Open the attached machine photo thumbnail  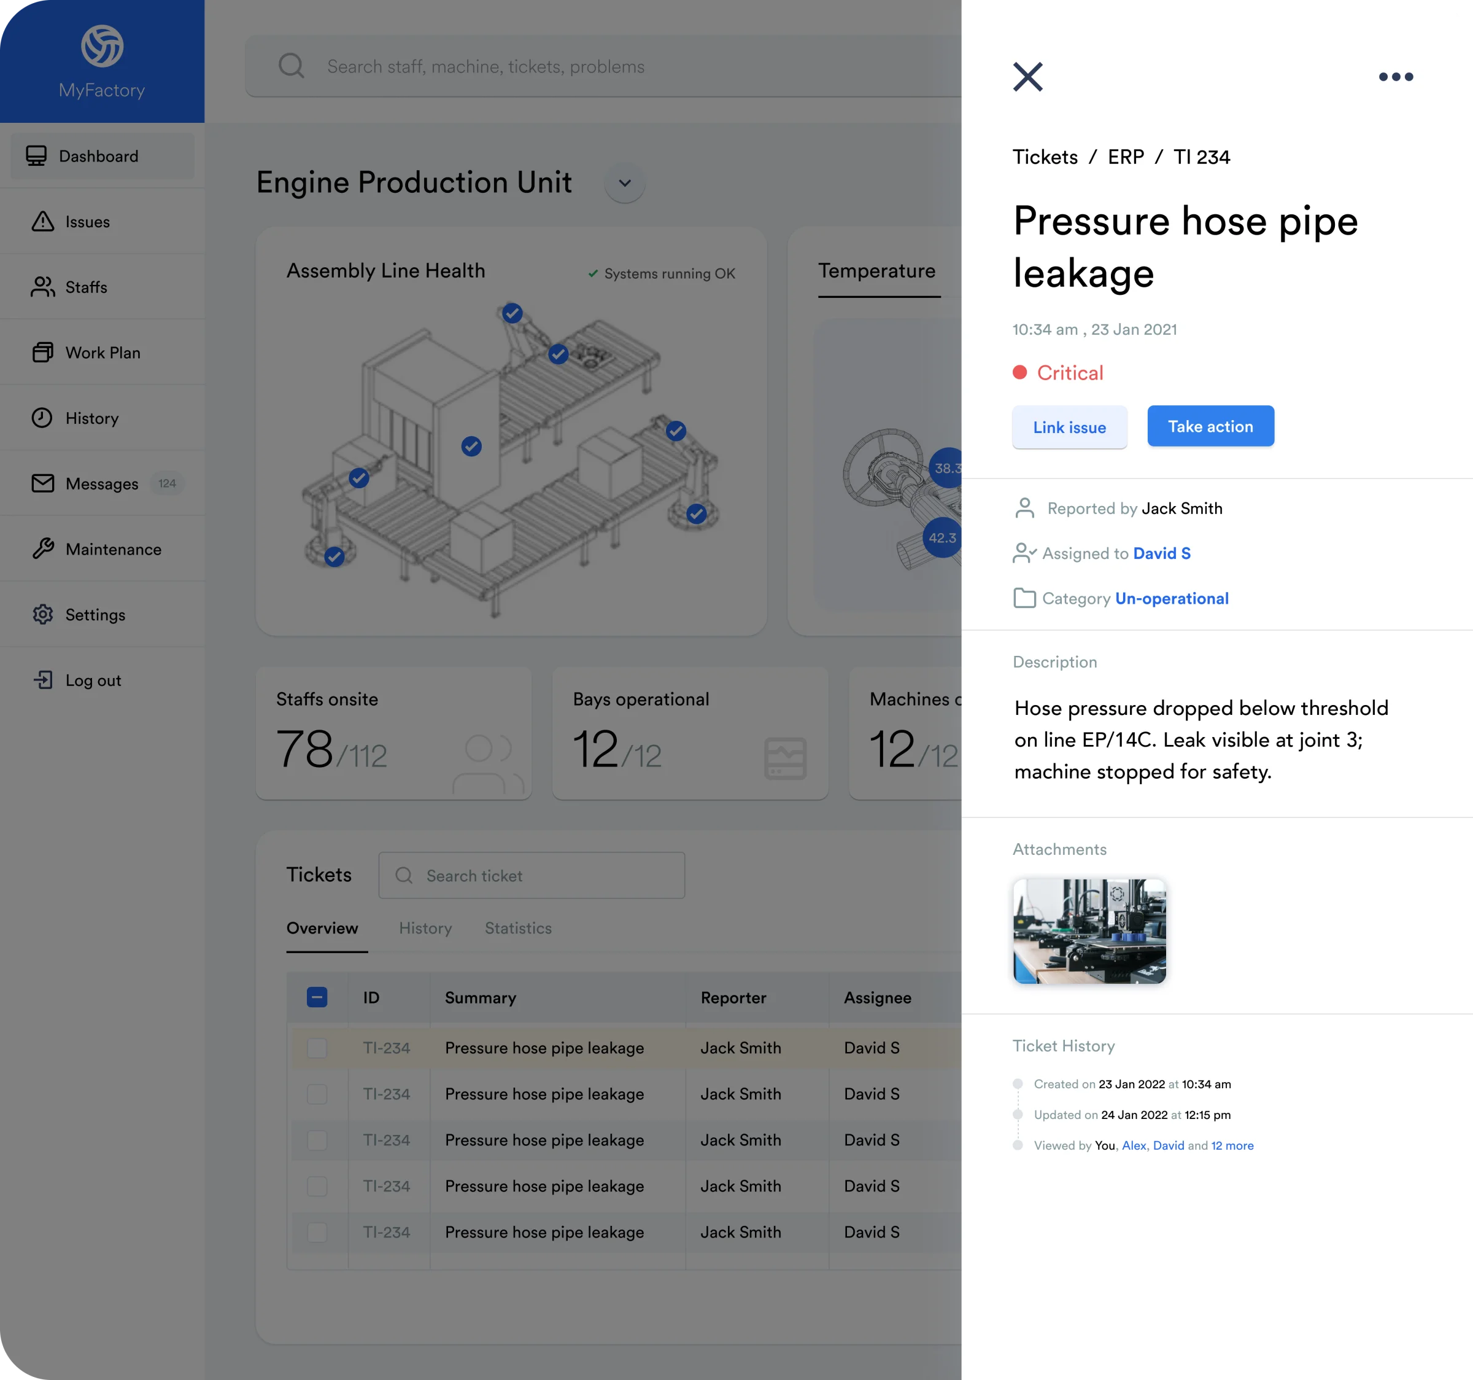(1089, 932)
